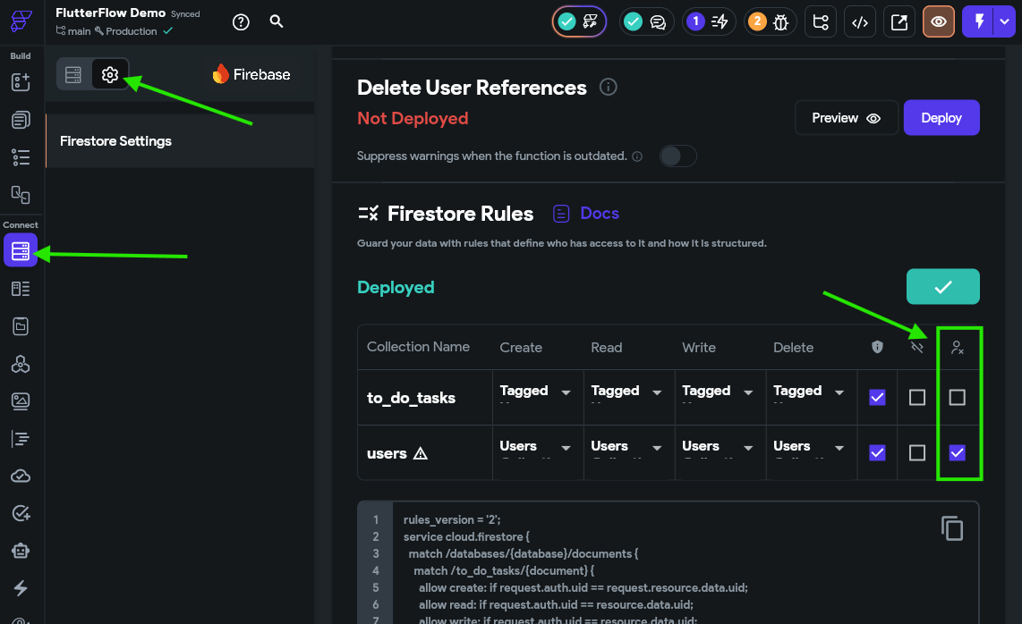Open the Media Assets sidebar icon
Image resolution: width=1022 pixels, height=624 pixels.
21,401
